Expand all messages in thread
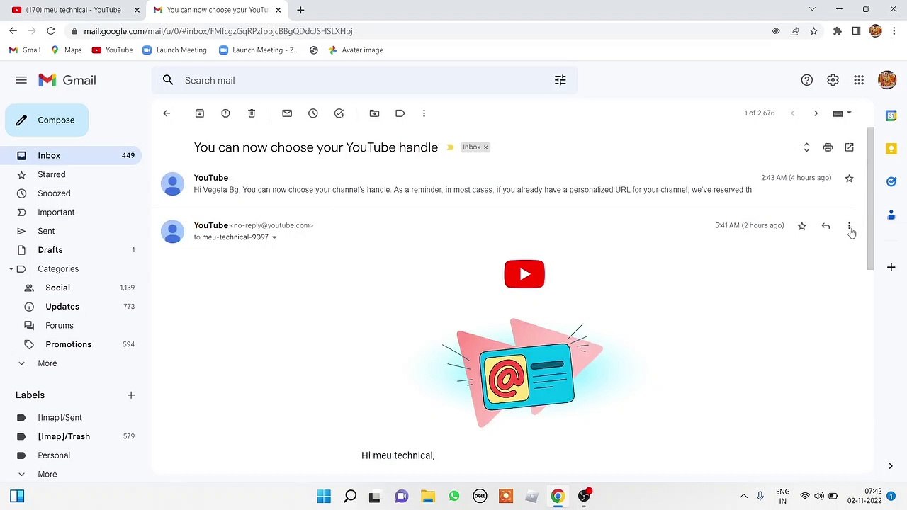 pyautogui.click(x=806, y=147)
